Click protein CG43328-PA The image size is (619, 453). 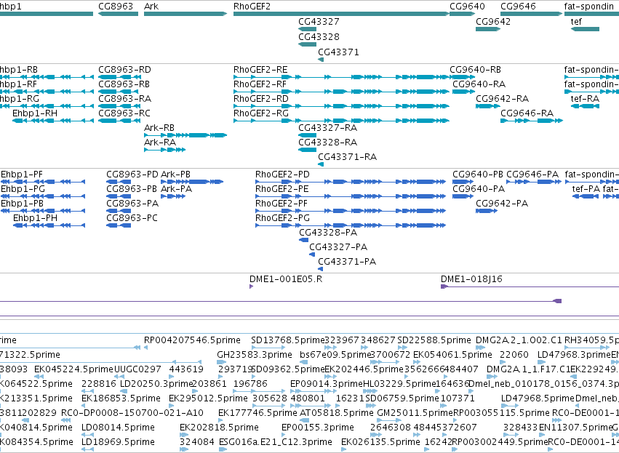pos(328,233)
